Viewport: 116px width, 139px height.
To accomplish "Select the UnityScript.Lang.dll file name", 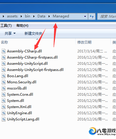I will click(23, 119).
